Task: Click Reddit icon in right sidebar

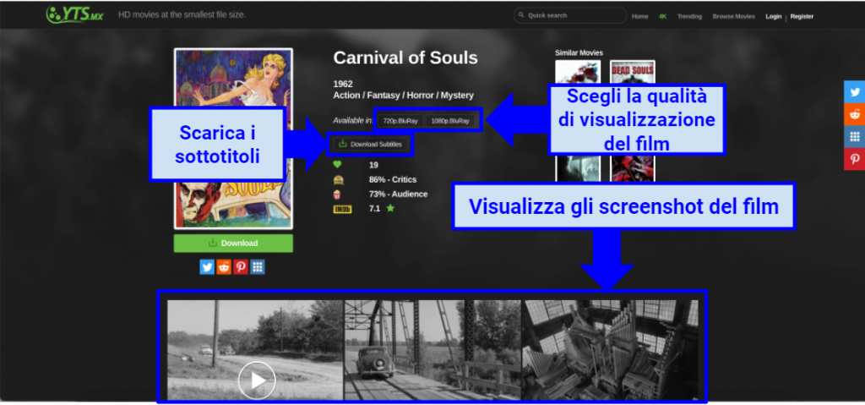Action: click(x=855, y=114)
